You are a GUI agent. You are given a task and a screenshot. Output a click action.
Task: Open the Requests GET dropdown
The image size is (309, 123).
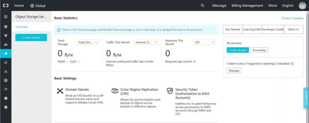(x=204, y=42)
